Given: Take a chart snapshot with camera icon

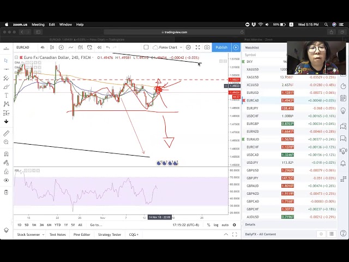Looking at the screenshot, I should pos(207,47).
